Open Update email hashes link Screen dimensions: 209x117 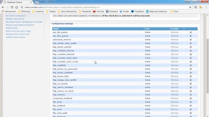15,37
